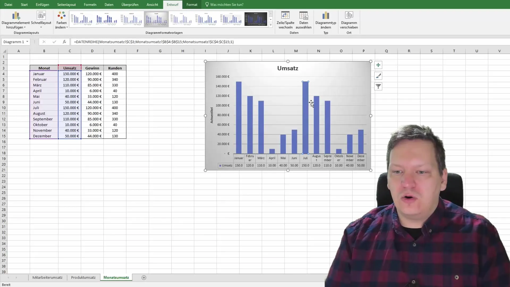Open chart filter funnel button
This screenshot has width=510, height=287.
coord(378,86)
